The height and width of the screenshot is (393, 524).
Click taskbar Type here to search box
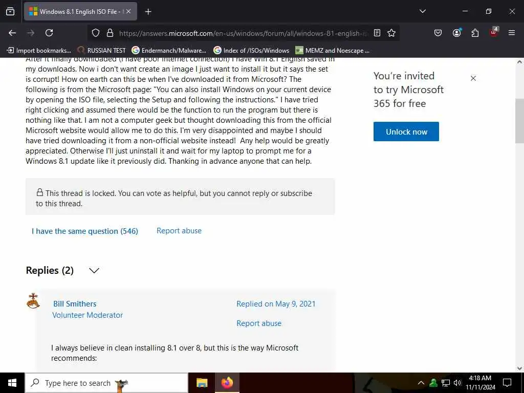pyautogui.click(x=106, y=383)
